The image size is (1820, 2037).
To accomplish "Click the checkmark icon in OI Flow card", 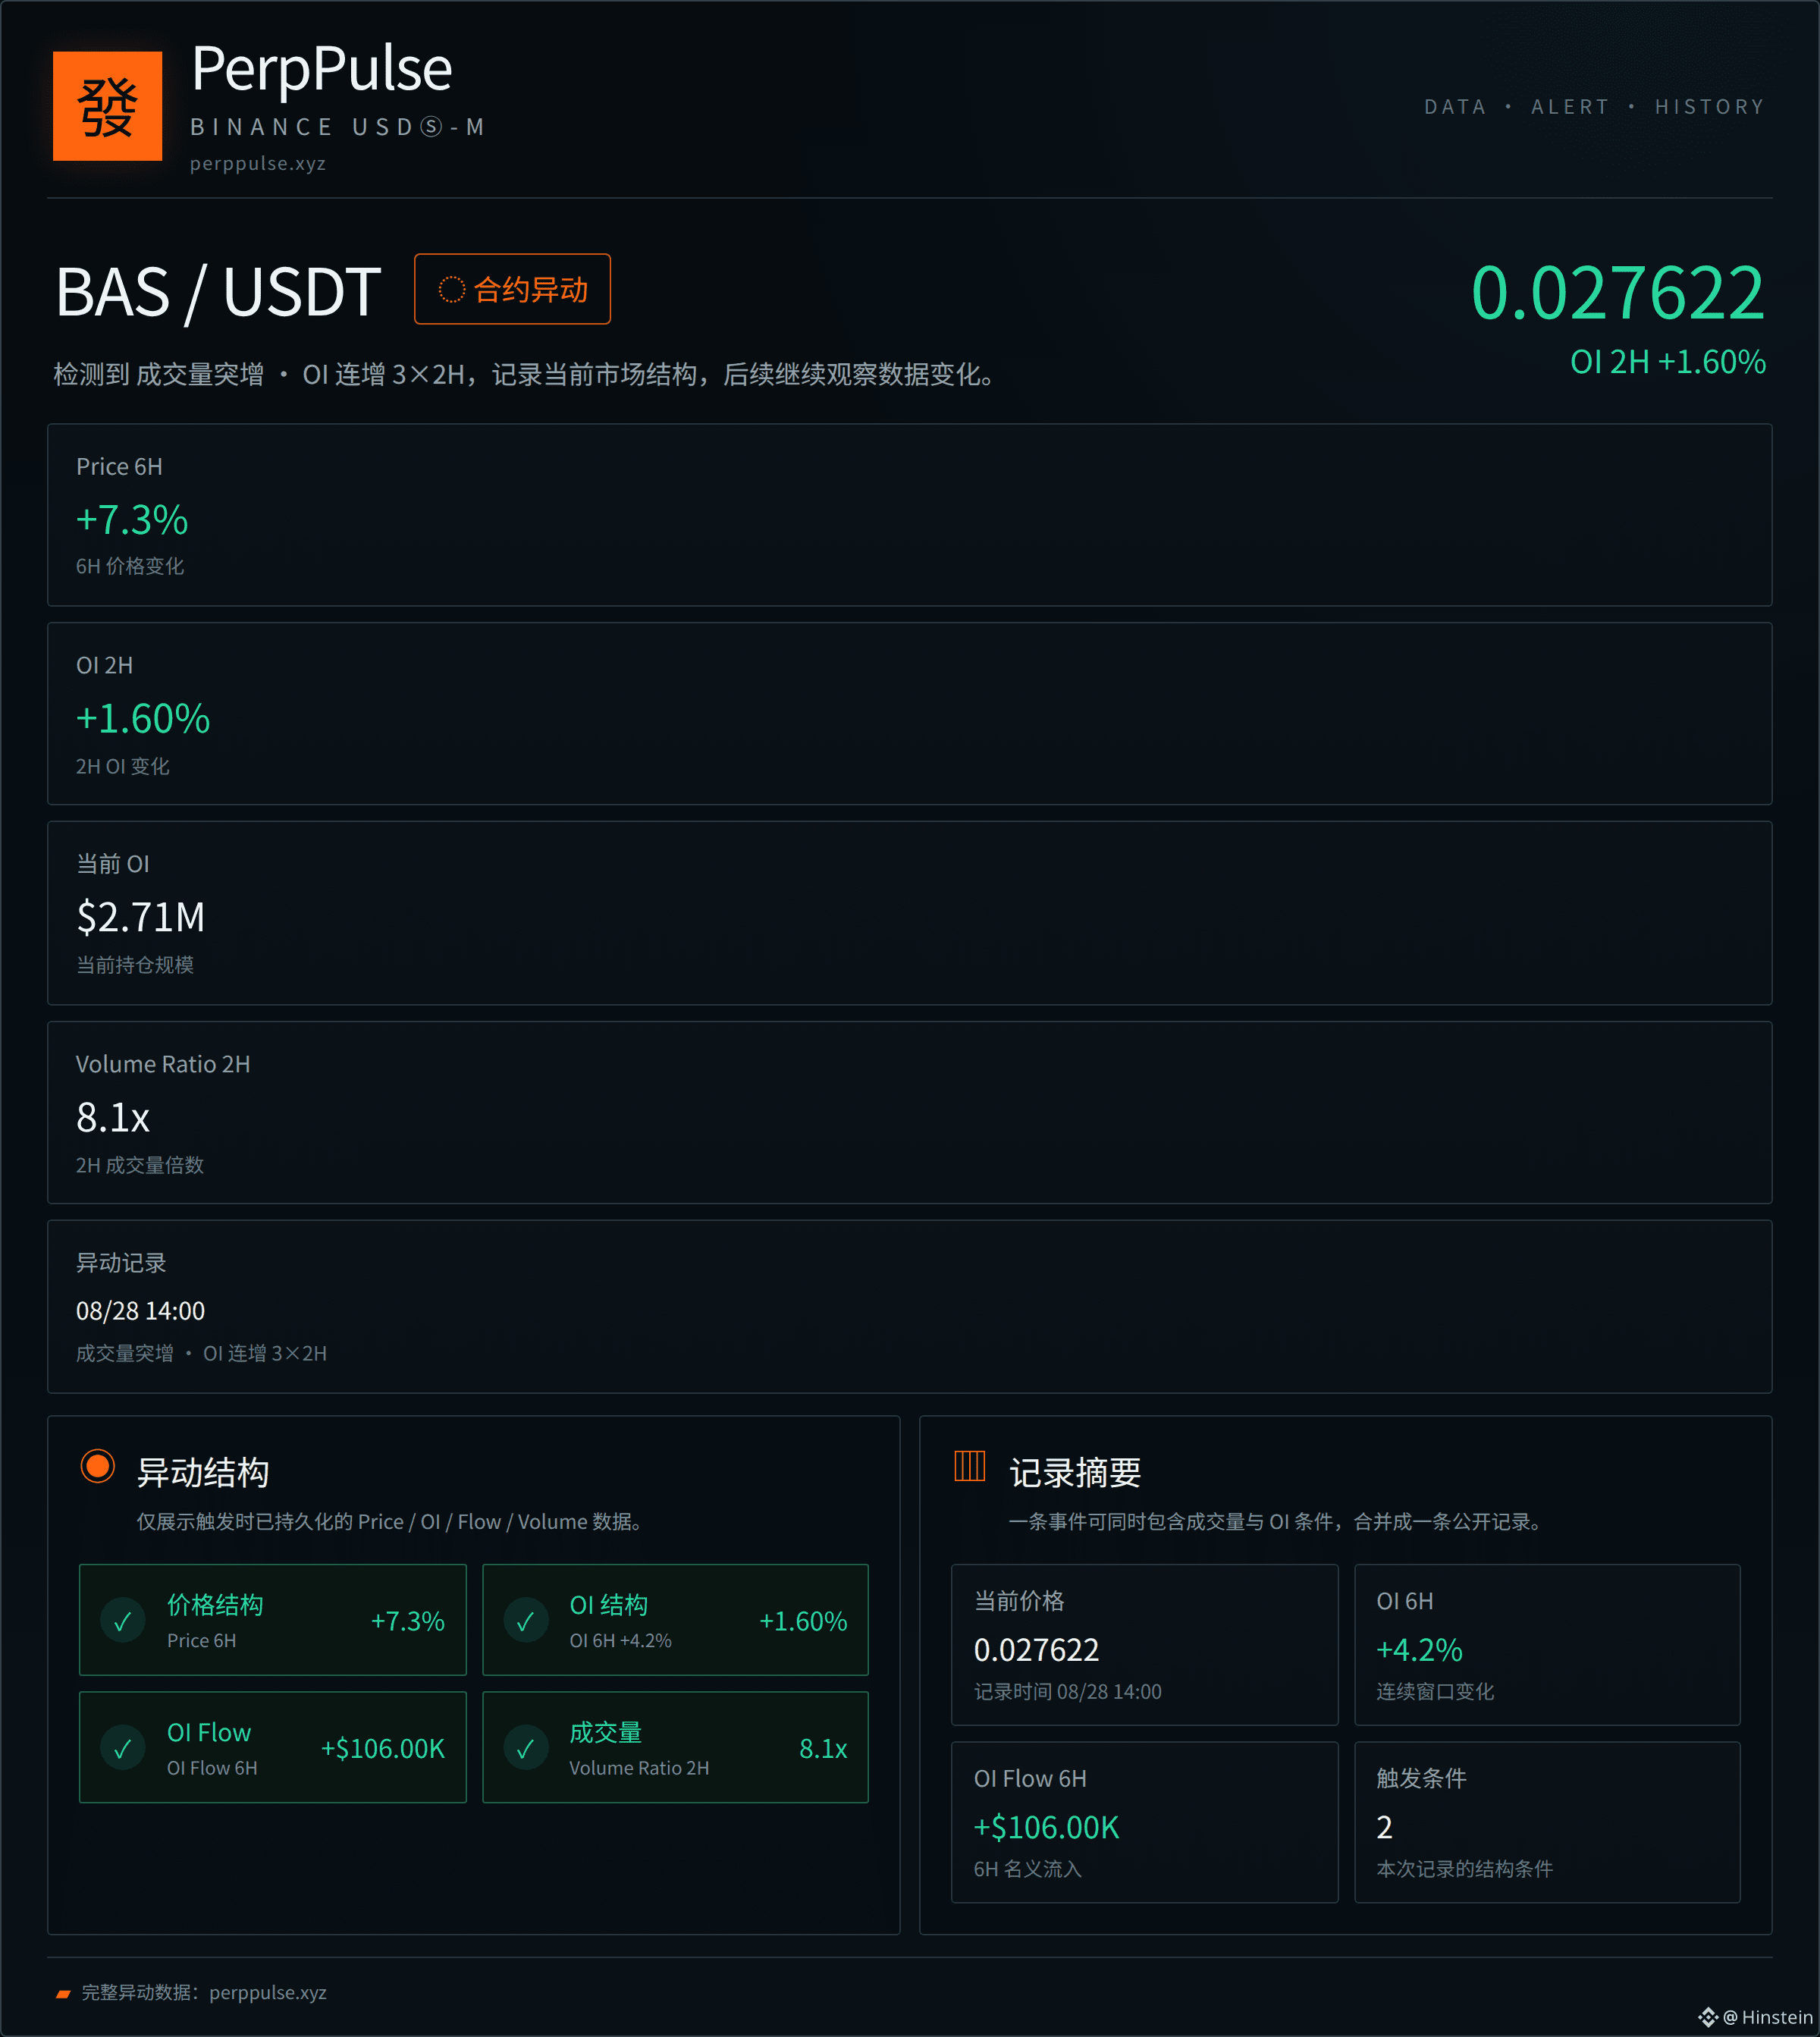I will 123,1748.
